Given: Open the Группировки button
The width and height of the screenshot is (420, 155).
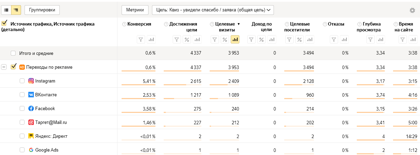Looking at the screenshot, I should (42, 10).
